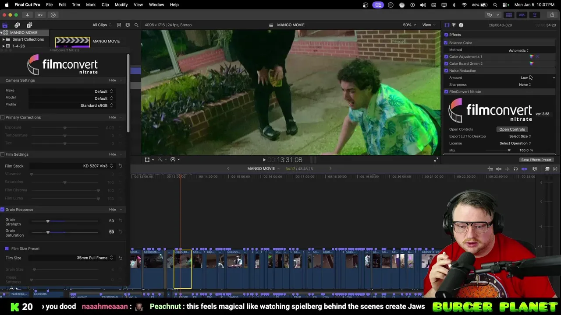Reset Film Stock with arrow icon
Image resolution: width=561 pixels, height=315 pixels.
[x=120, y=166]
